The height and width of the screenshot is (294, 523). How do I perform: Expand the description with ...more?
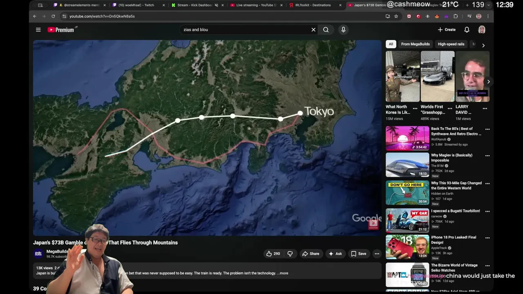[x=284, y=273]
